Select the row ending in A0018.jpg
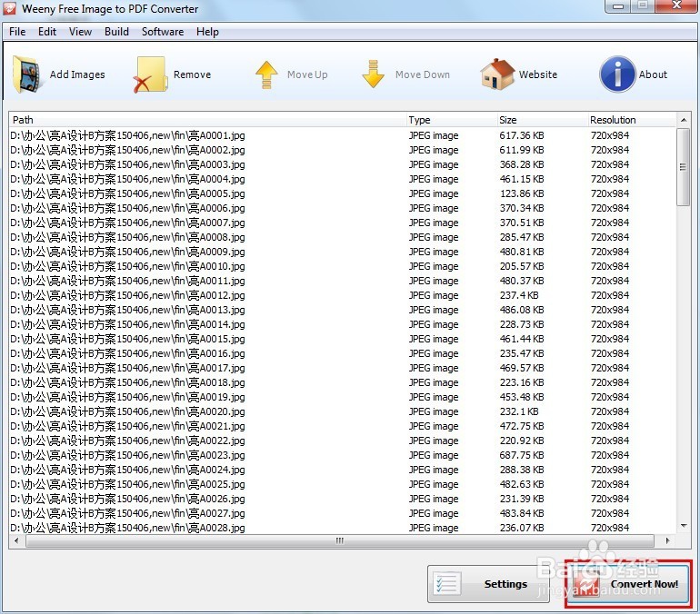Screen dimensions: 700x614 pos(343,382)
